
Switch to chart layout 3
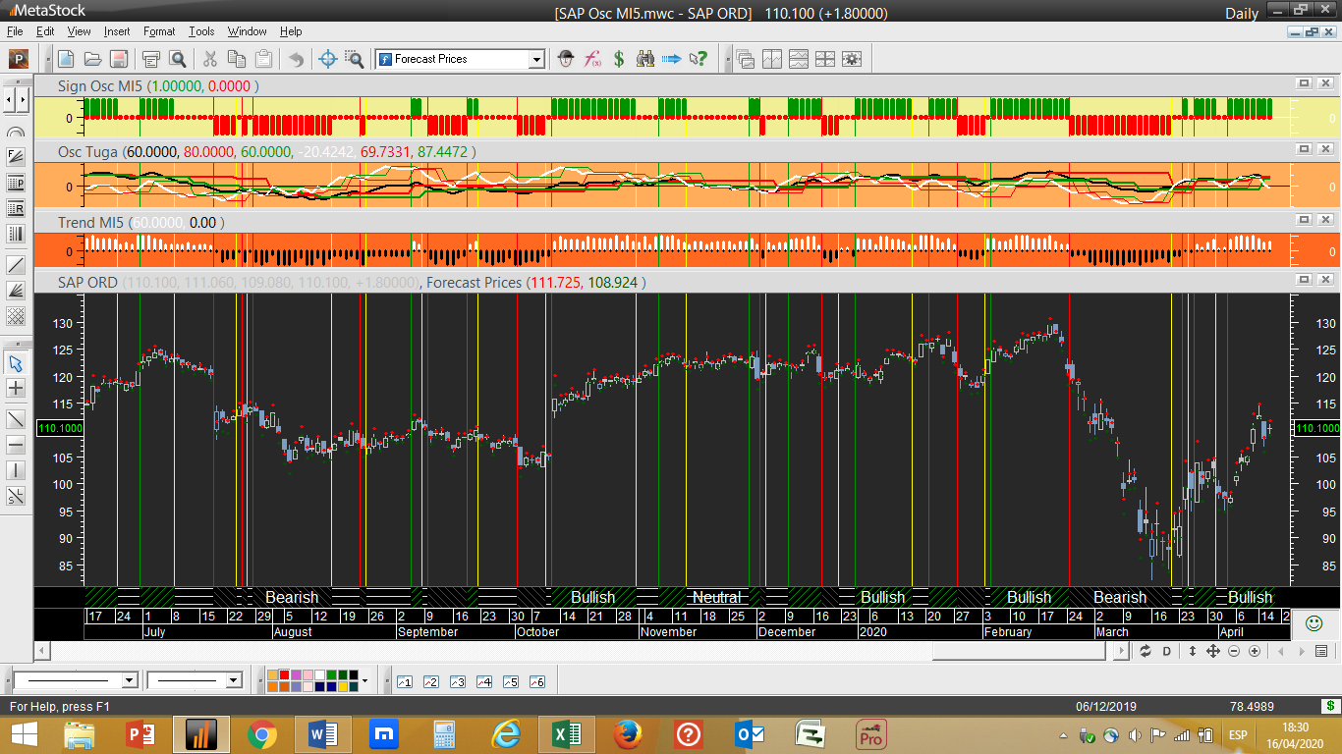coord(458,681)
